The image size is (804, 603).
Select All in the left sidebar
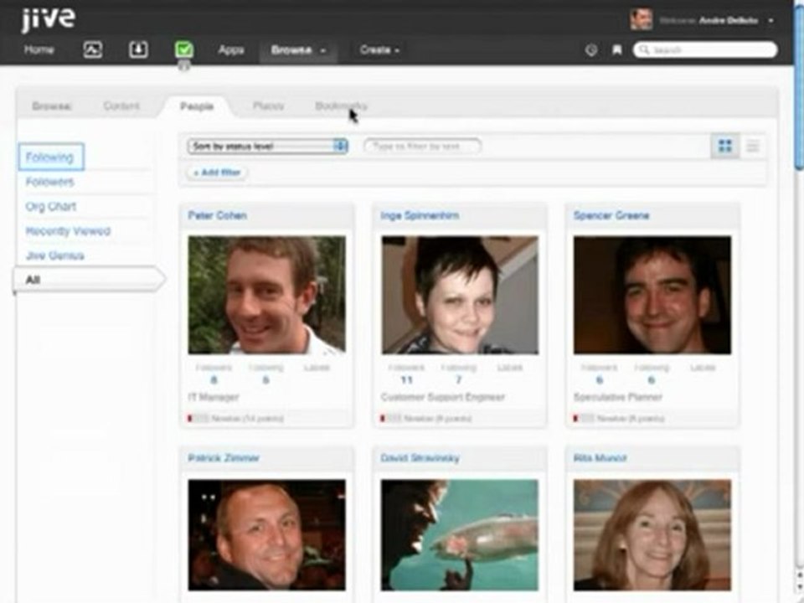88,280
